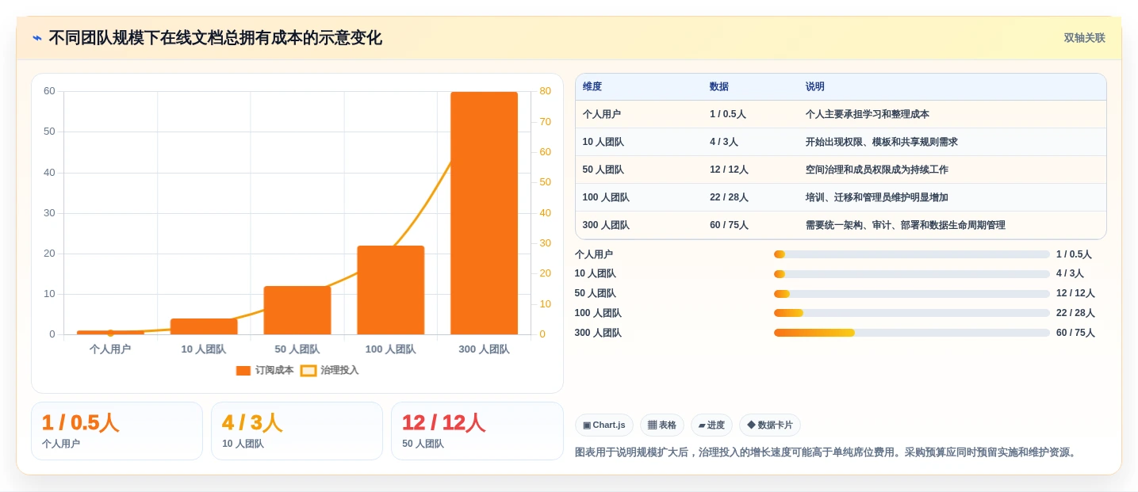The height and width of the screenshot is (492, 1138).
Task: Open the 4 / 3人 10 人团队 data card
Action: click(x=297, y=431)
